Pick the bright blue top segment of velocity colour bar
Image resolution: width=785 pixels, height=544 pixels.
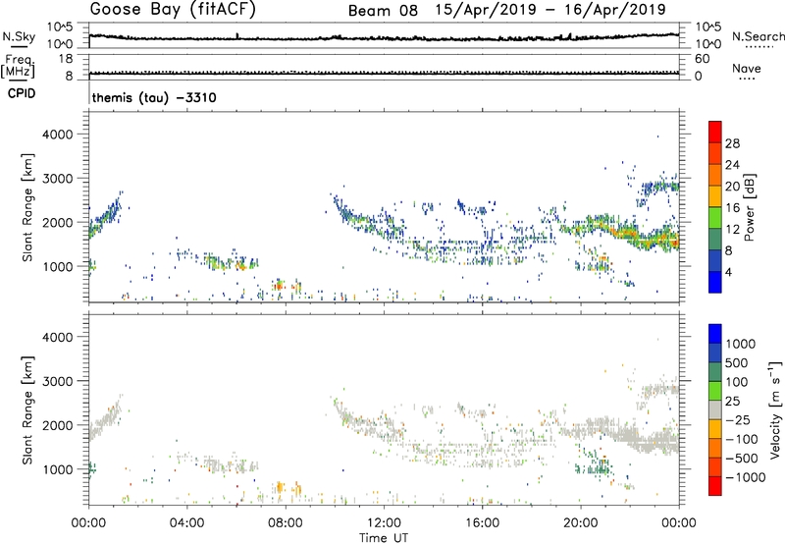coord(715,334)
